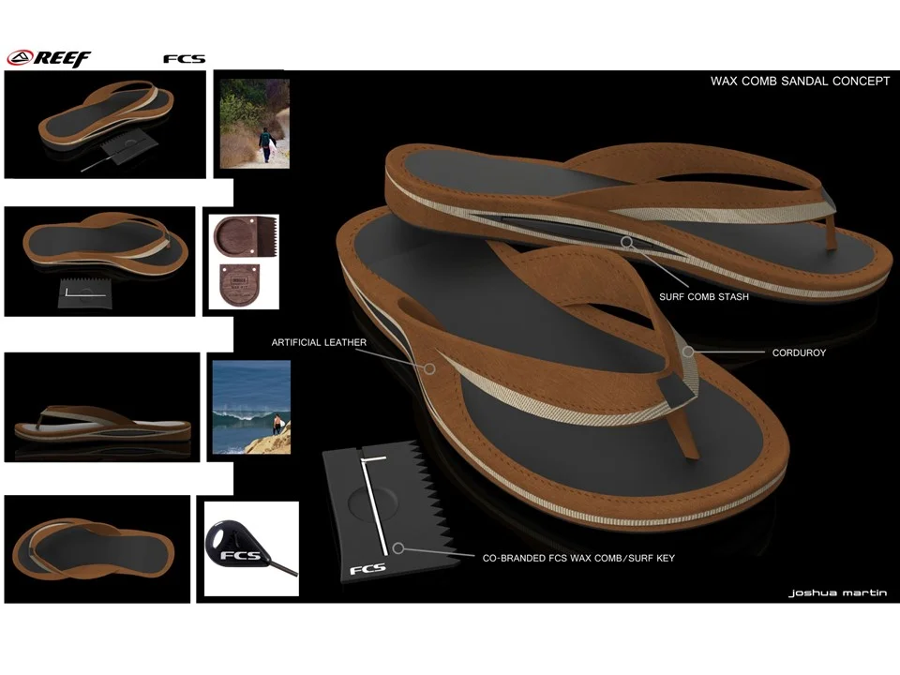
Task: Open thumbnail of sandal with comb sliding out
Action: [105, 125]
